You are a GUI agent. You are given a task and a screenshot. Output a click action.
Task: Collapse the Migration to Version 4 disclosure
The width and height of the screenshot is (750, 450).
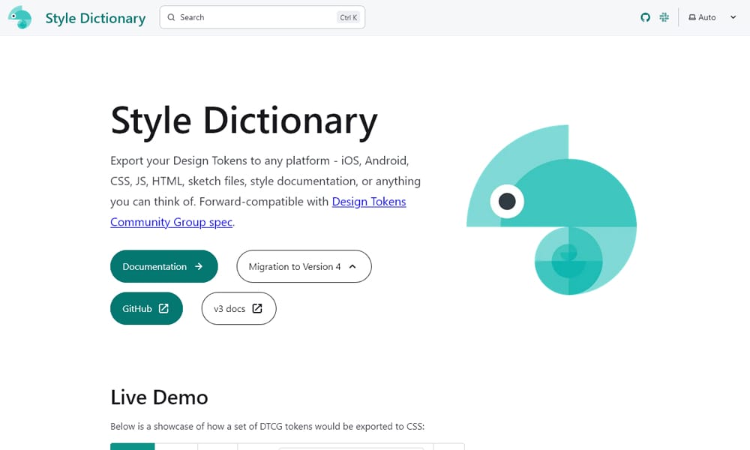(352, 265)
